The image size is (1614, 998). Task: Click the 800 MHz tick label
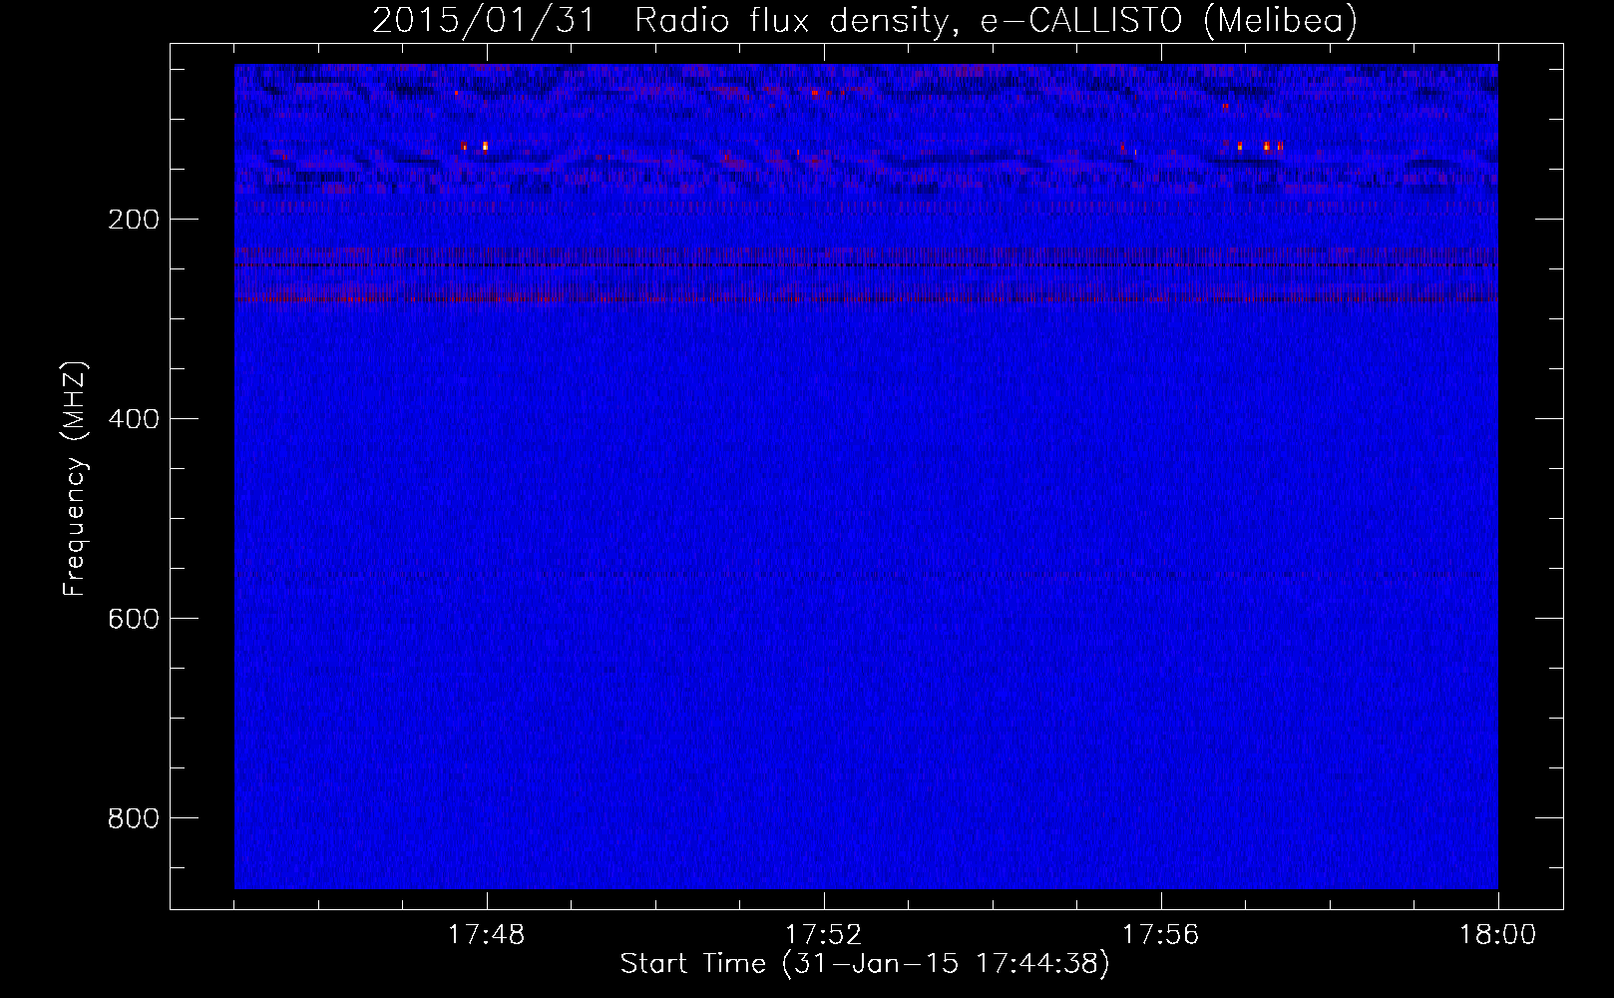pyautogui.click(x=134, y=818)
